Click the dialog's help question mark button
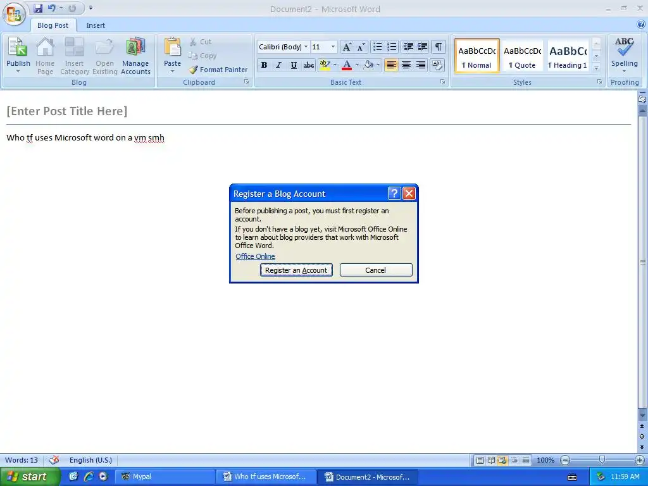 coord(394,194)
